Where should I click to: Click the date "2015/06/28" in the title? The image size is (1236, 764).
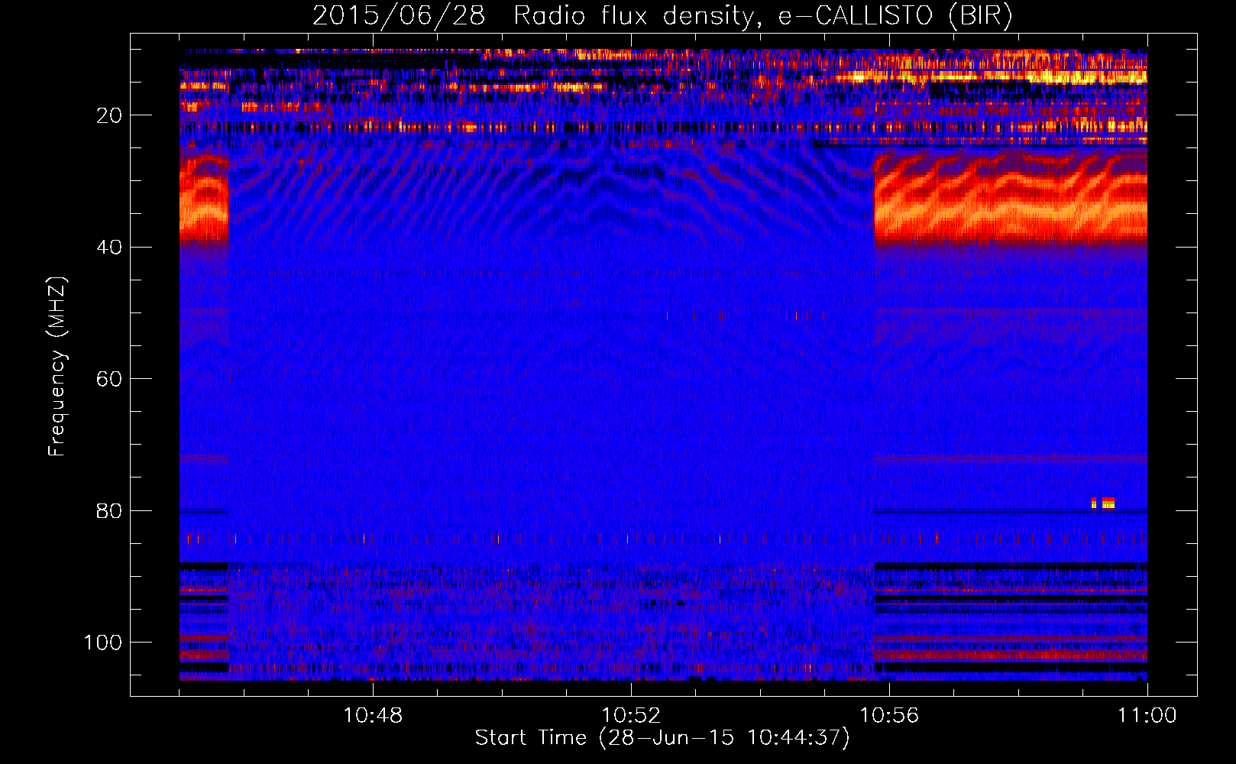(x=399, y=16)
